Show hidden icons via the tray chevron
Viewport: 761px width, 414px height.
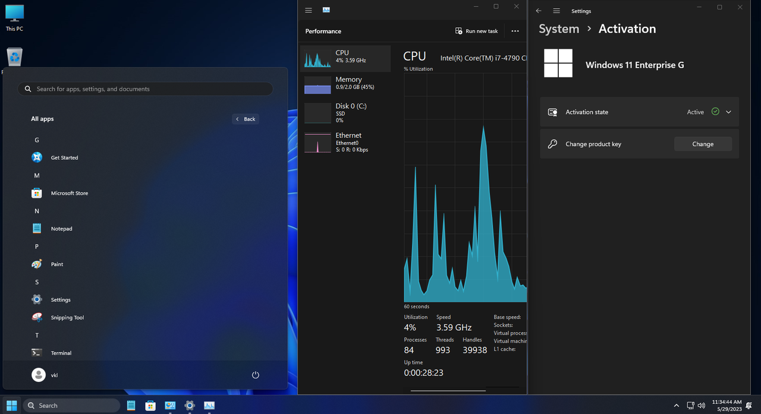676,406
